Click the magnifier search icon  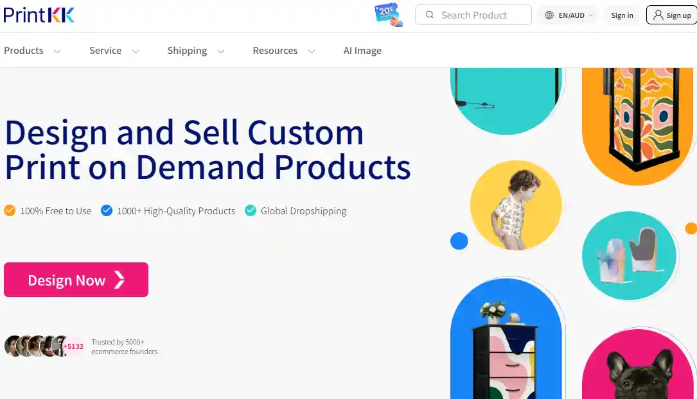[429, 15]
